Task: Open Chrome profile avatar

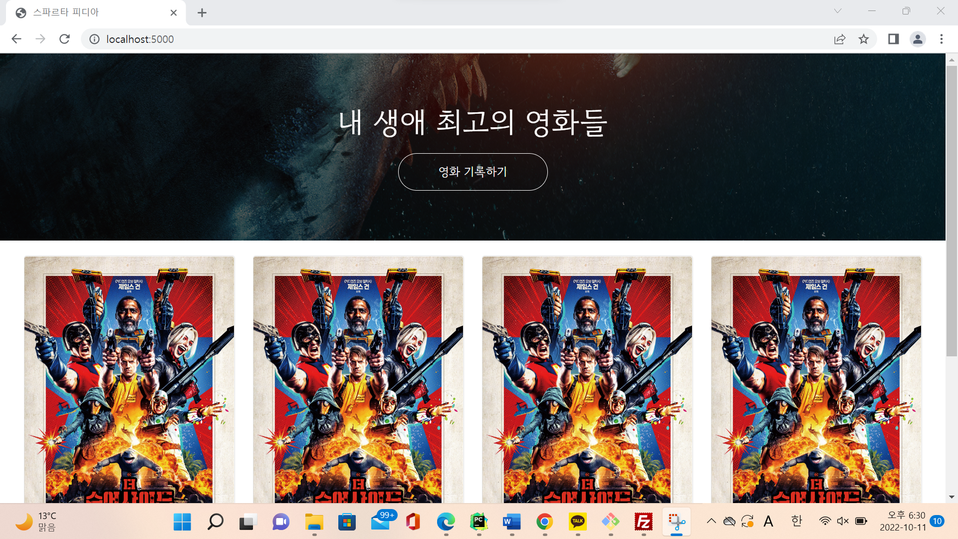Action: point(918,39)
